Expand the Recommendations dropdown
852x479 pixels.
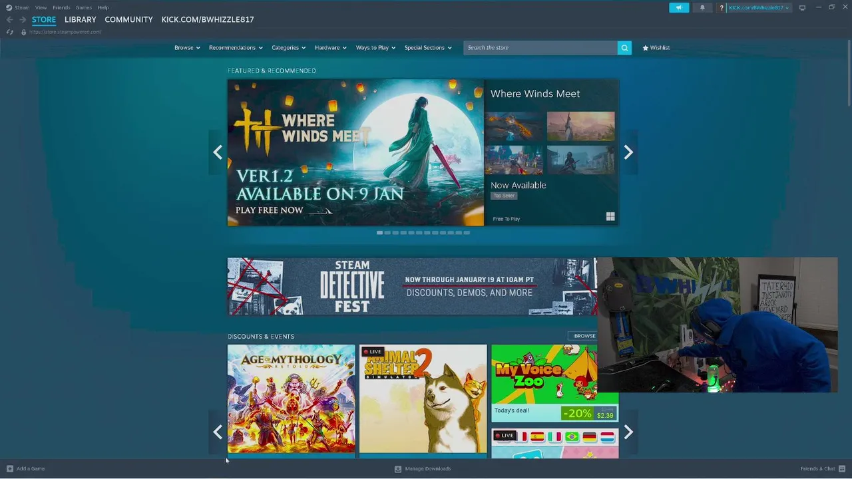coord(236,48)
